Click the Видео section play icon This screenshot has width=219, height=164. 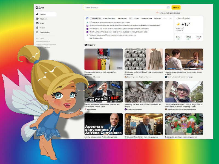(x=86, y=45)
